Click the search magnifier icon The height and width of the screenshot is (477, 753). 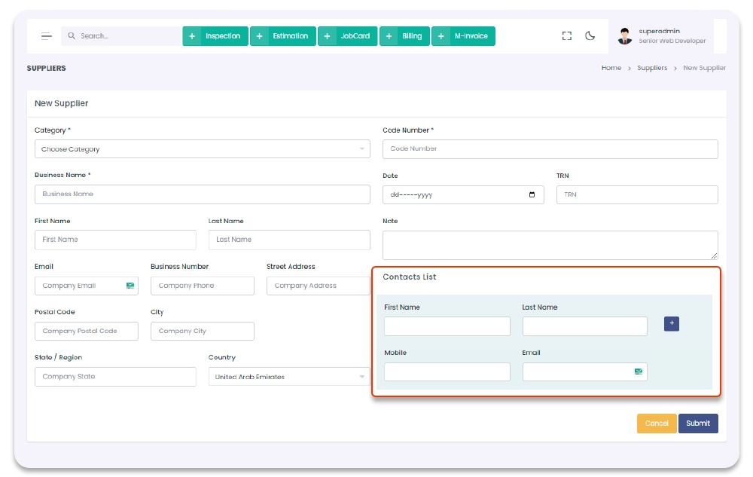[x=72, y=36]
